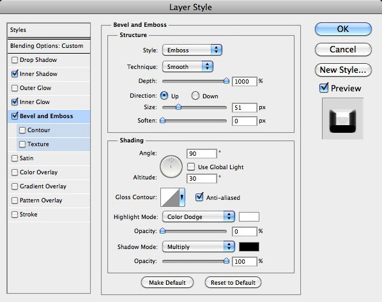Click the Depth slider handle
Viewport: 382px width, 302px height.
pos(226,80)
